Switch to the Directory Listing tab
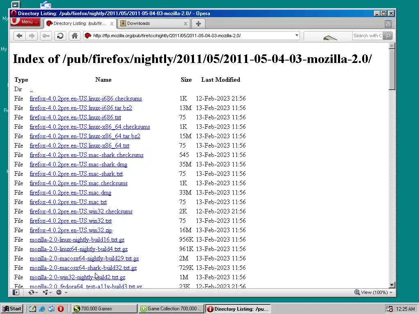The height and width of the screenshot is (314, 419). (x=80, y=23)
